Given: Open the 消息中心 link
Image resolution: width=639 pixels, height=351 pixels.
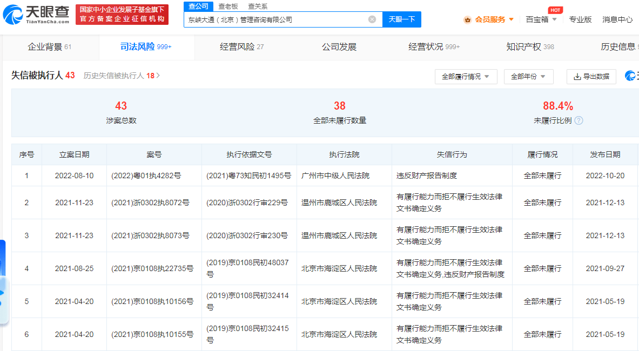Looking at the screenshot, I should coord(617,19).
